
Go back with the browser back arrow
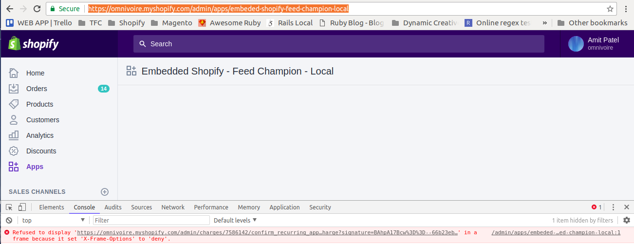pos(9,9)
